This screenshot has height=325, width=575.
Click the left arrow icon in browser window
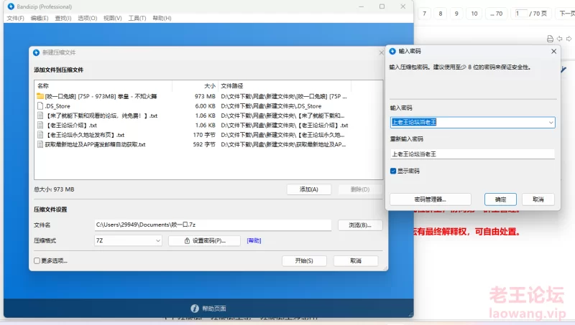pyautogui.click(x=560, y=39)
